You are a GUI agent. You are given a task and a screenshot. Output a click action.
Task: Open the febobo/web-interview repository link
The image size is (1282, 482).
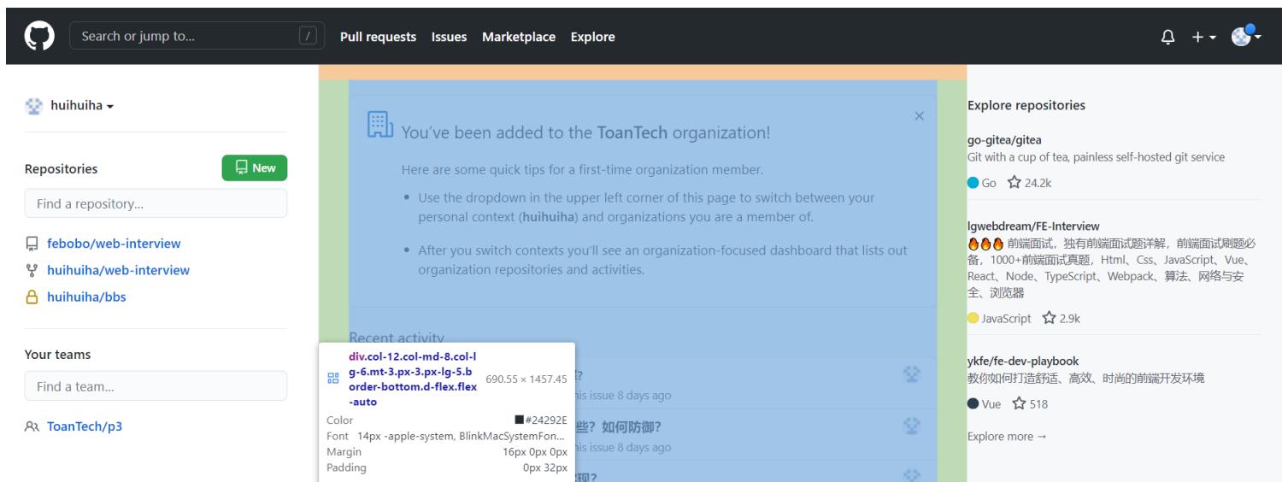click(114, 244)
